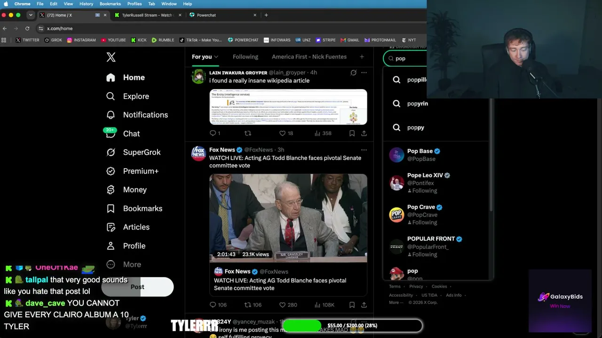The height and width of the screenshot is (338, 602).
Task: Switch to America First - Nick Fuentes tab
Action: (309, 57)
